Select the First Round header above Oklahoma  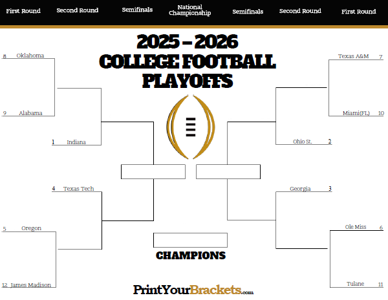(23, 11)
